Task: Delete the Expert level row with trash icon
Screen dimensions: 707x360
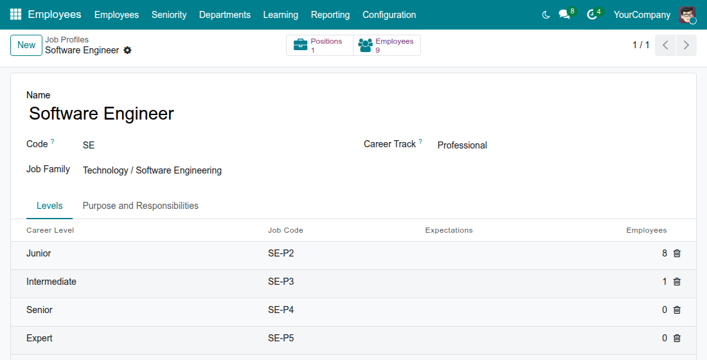Action: click(677, 338)
